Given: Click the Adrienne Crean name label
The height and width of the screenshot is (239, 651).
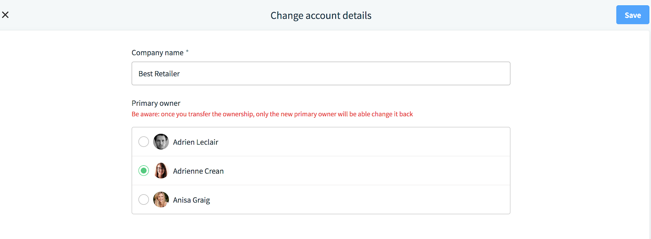Looking at the screenshot, I should click(199, 171).
